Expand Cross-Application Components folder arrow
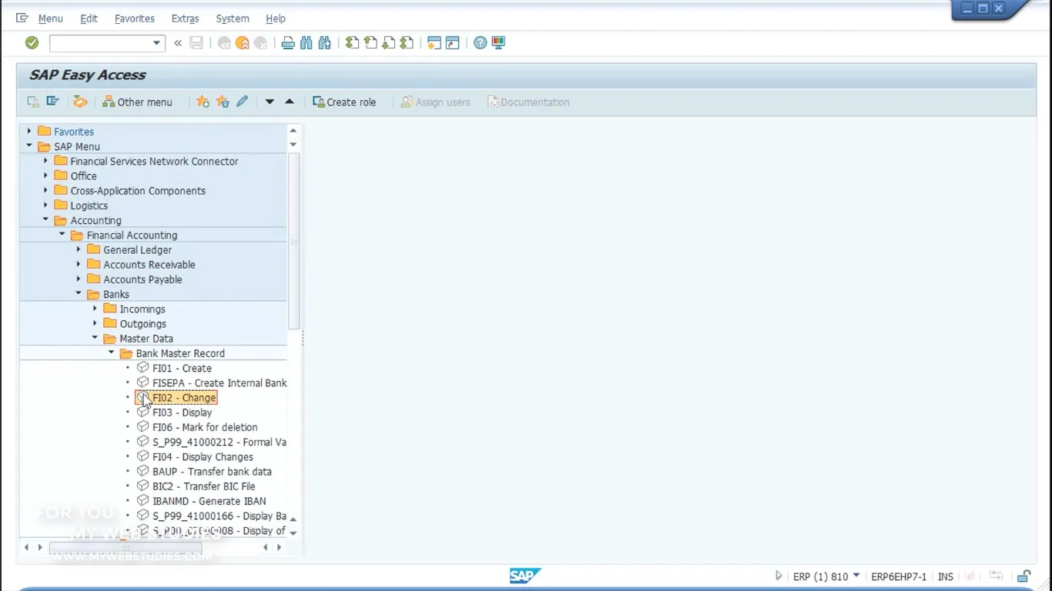Image resolution: width=1052 pixels, height=591 pixels. tap(45, 190)
